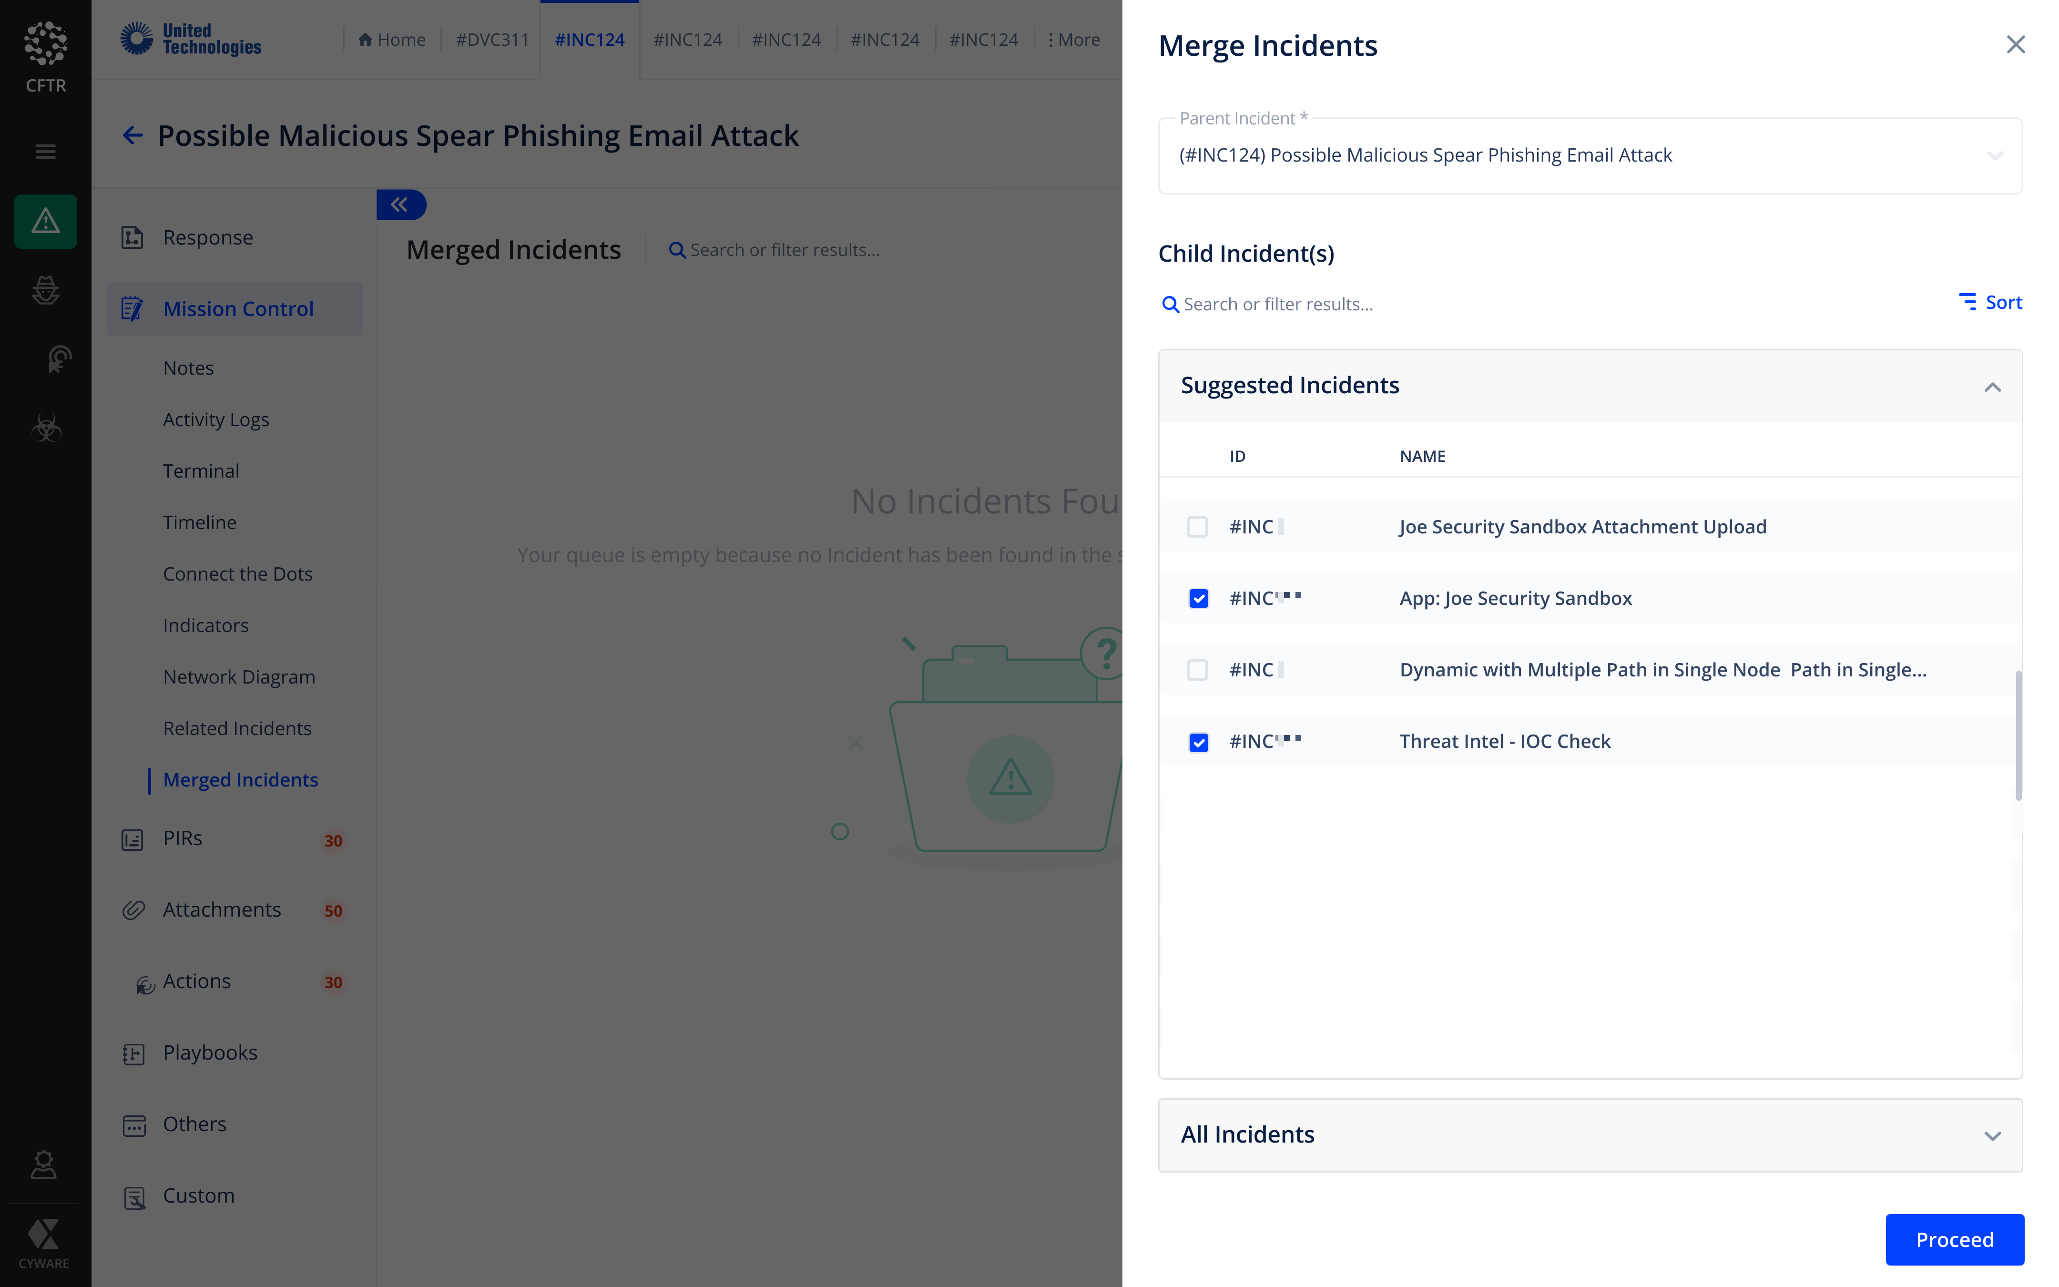Uncheck Threat Intel - IOC Check checkbox

coord(1198,742)
